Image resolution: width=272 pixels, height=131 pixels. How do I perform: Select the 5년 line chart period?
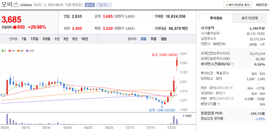[75, 39]
